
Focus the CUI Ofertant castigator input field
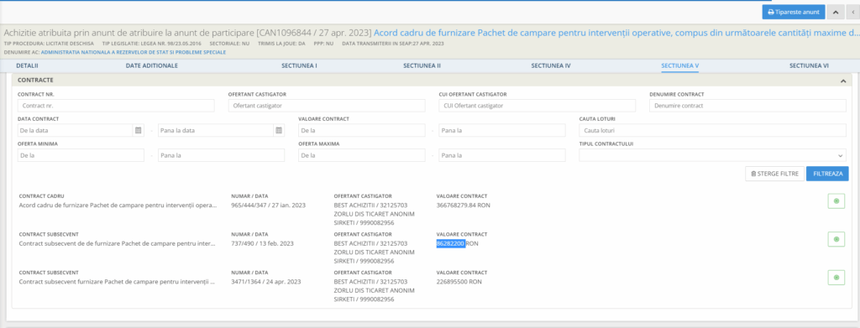pyautogui.click(x=537, y=105)
